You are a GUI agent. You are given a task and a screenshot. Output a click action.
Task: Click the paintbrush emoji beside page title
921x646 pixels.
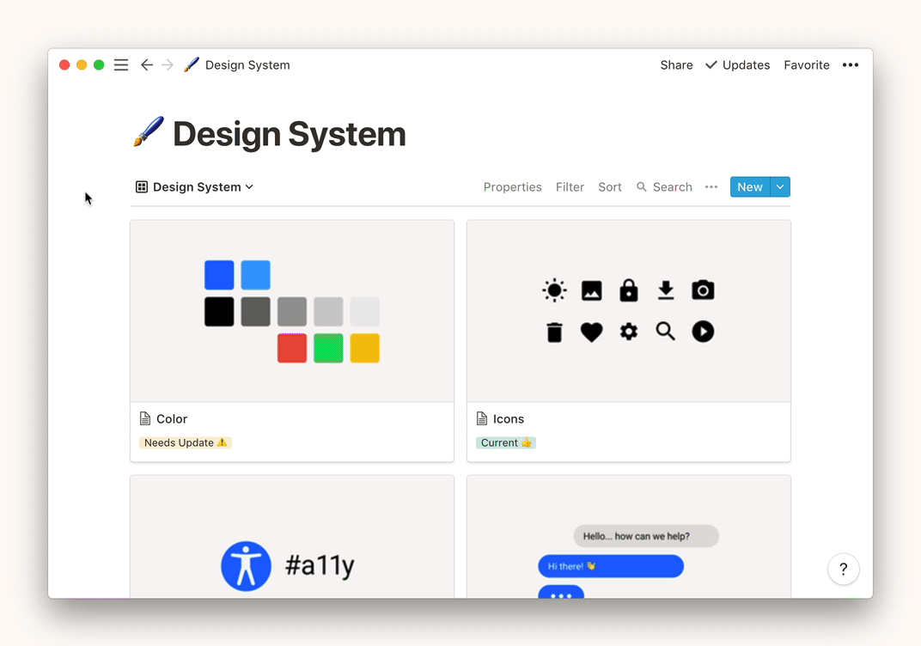click(149, 134)
